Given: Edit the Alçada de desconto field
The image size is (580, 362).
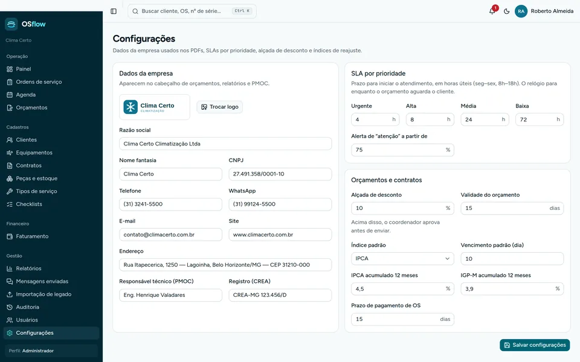Looking at the screenshot, I should (x=402, y=208).
